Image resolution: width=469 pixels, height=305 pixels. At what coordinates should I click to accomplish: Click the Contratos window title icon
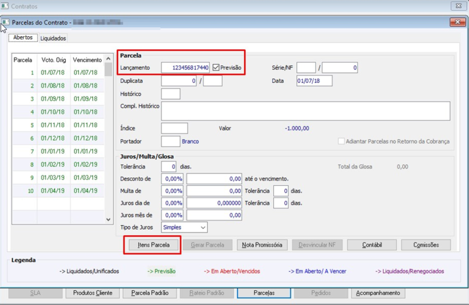pos(4,6)
